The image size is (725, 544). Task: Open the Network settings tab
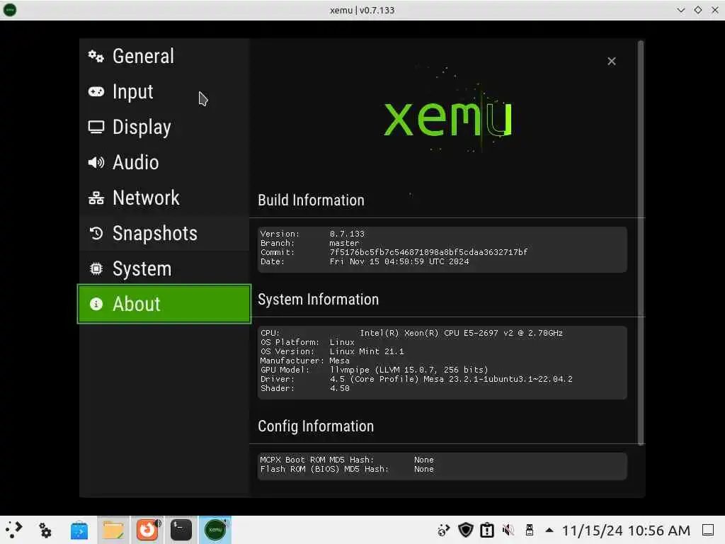[x=164, y=198]
